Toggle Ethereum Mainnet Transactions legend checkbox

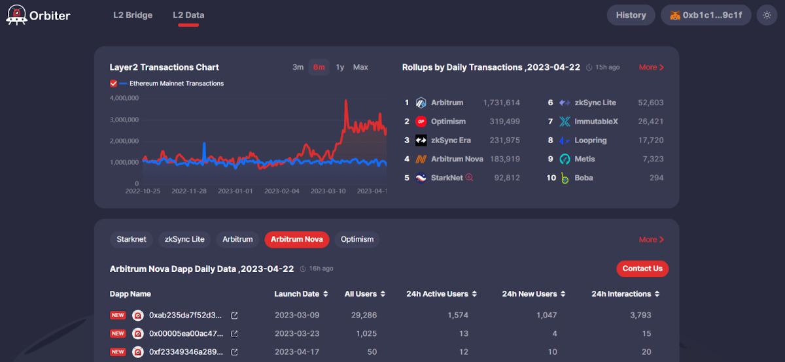113,83
